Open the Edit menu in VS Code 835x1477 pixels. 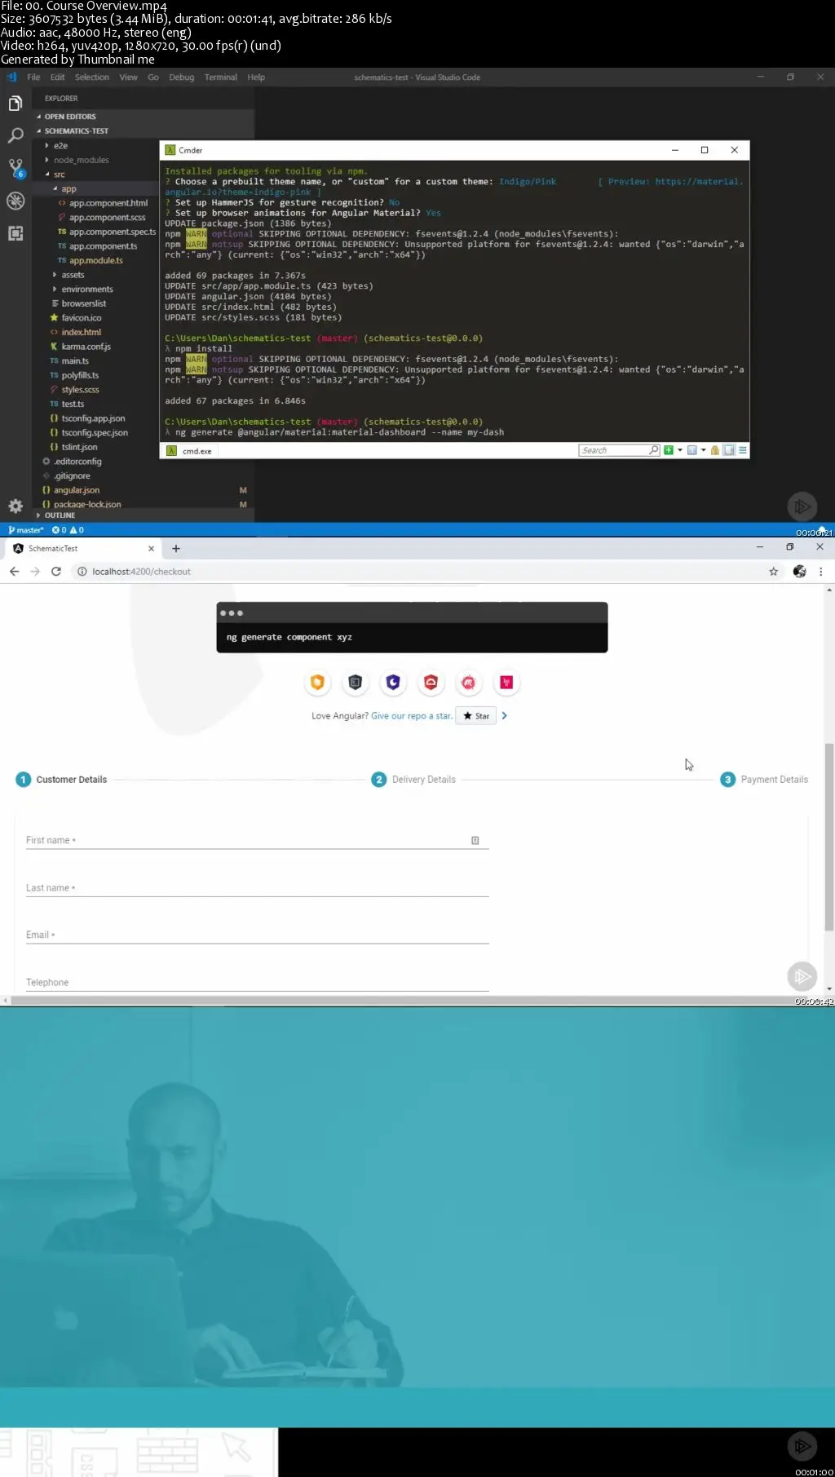coord(57,77)
